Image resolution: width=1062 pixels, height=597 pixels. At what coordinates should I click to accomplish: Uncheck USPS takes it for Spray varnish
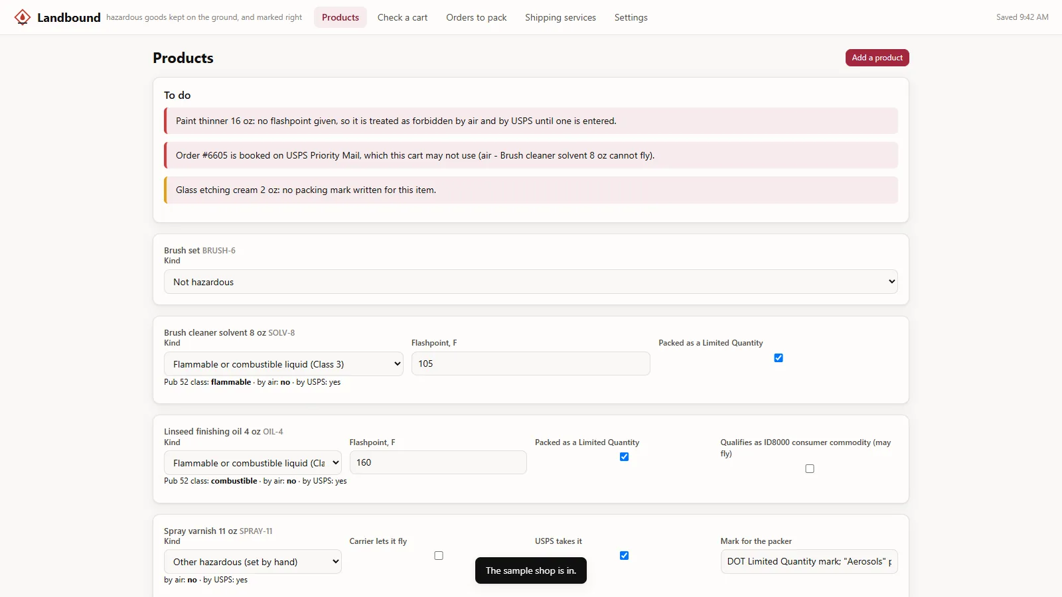tap(624, 556)
